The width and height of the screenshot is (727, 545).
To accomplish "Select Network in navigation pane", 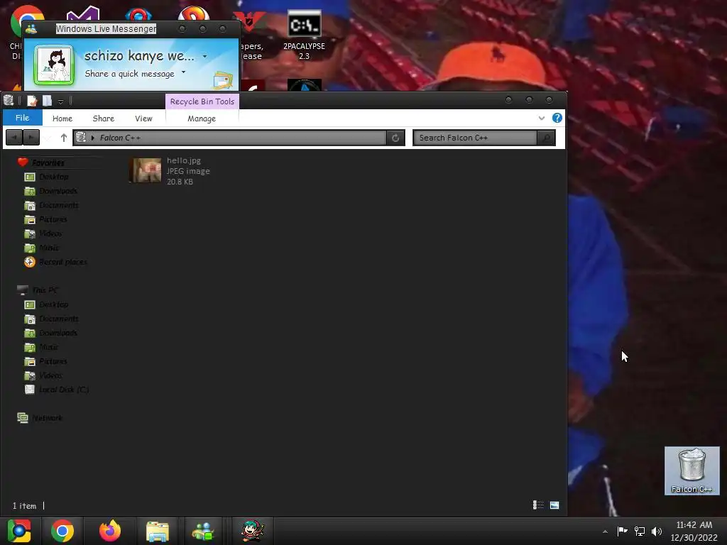I will click(48, 418).
